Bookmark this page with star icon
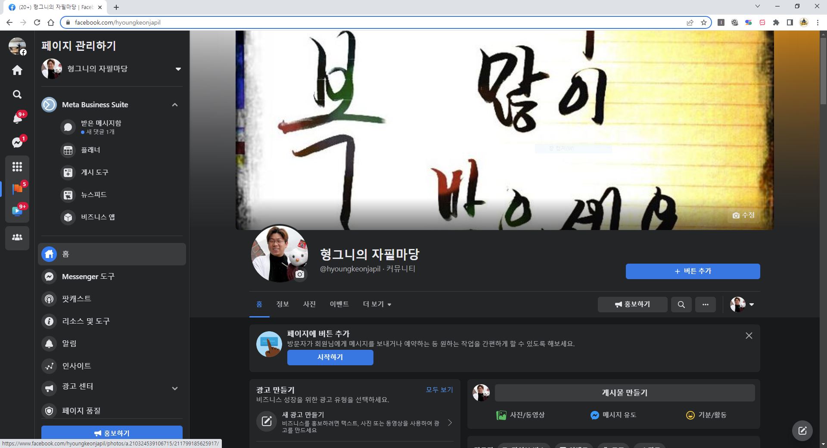Screen dimensions: 827x448 [x=704, y=22]
